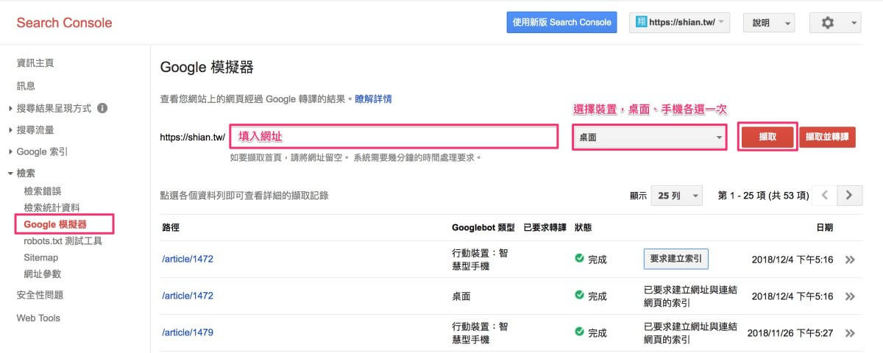Click the Search Console logo title
Screen dimensions: 883x353
(64, 23)
